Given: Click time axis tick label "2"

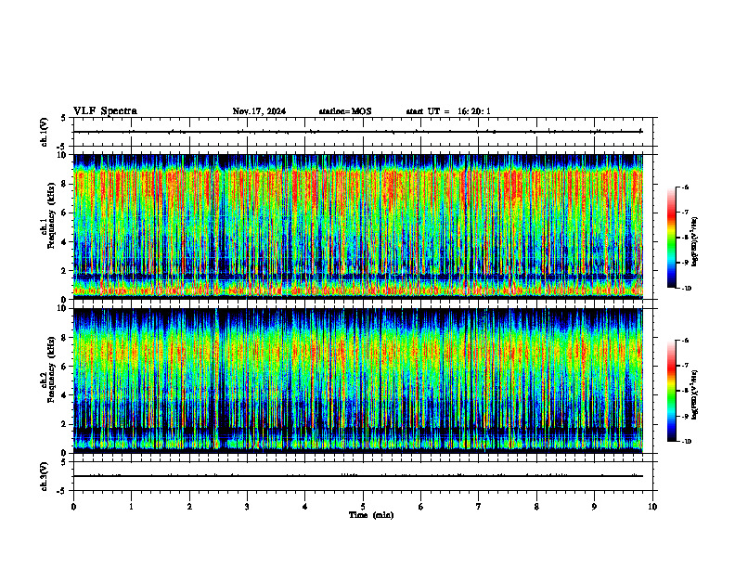Looking at the screenshot, I should click(x=189, y=507).
